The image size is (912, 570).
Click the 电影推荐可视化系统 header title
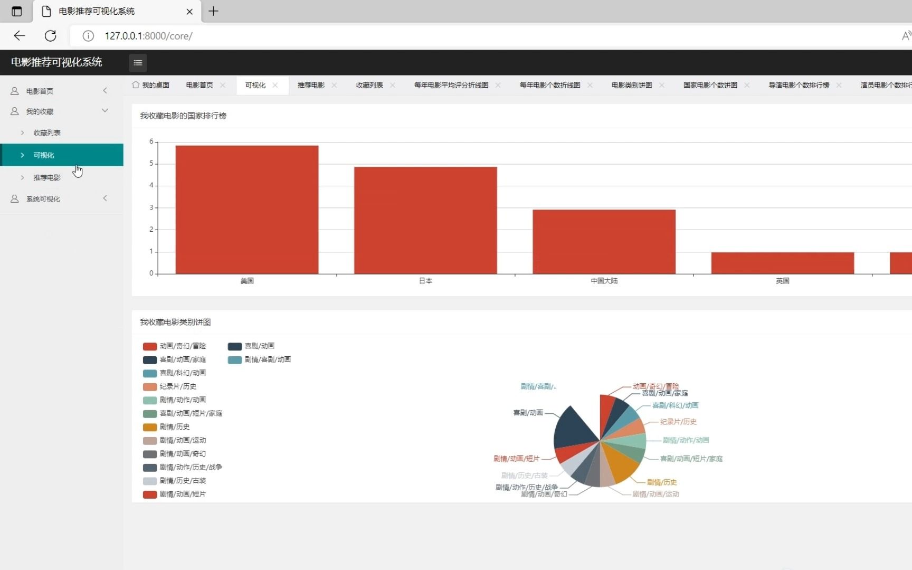(x=56, y=62)
